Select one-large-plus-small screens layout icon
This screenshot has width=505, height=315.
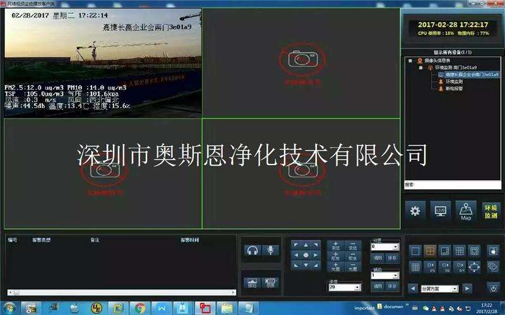click(445, 251)
